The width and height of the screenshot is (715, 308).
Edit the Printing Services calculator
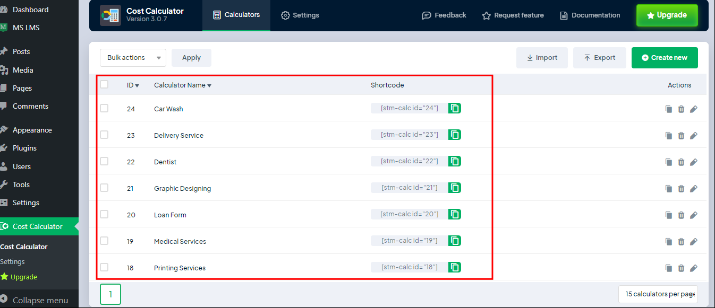[x=693, y=268]
